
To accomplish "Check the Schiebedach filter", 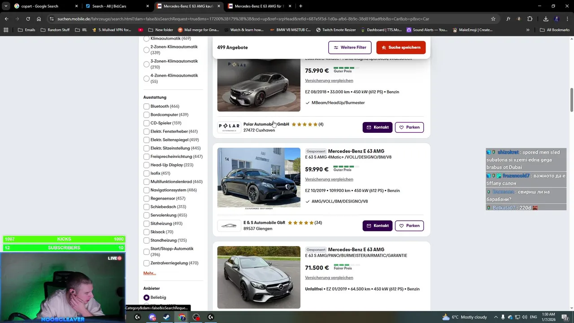I will pos(146,207).
